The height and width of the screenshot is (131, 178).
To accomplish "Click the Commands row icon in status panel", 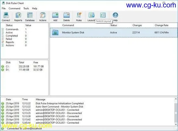I will pyautogui.click(x=3, y=29).
